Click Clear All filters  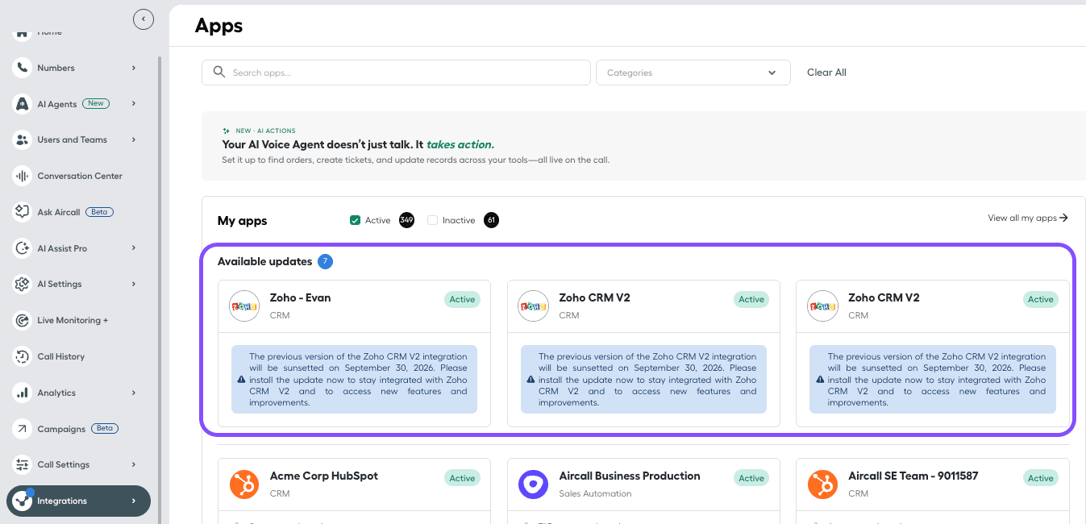coord(826,73)
